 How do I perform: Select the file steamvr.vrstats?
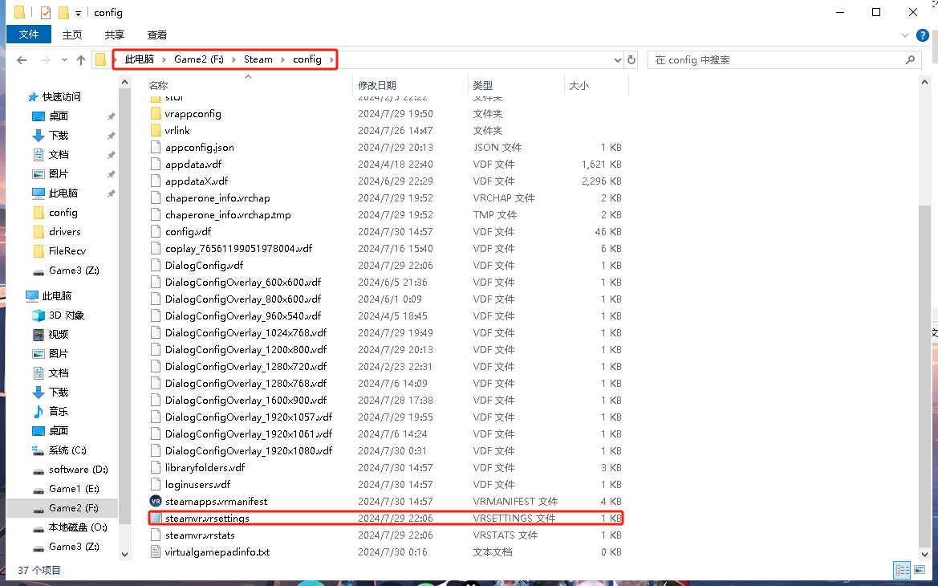click(200, 535)
